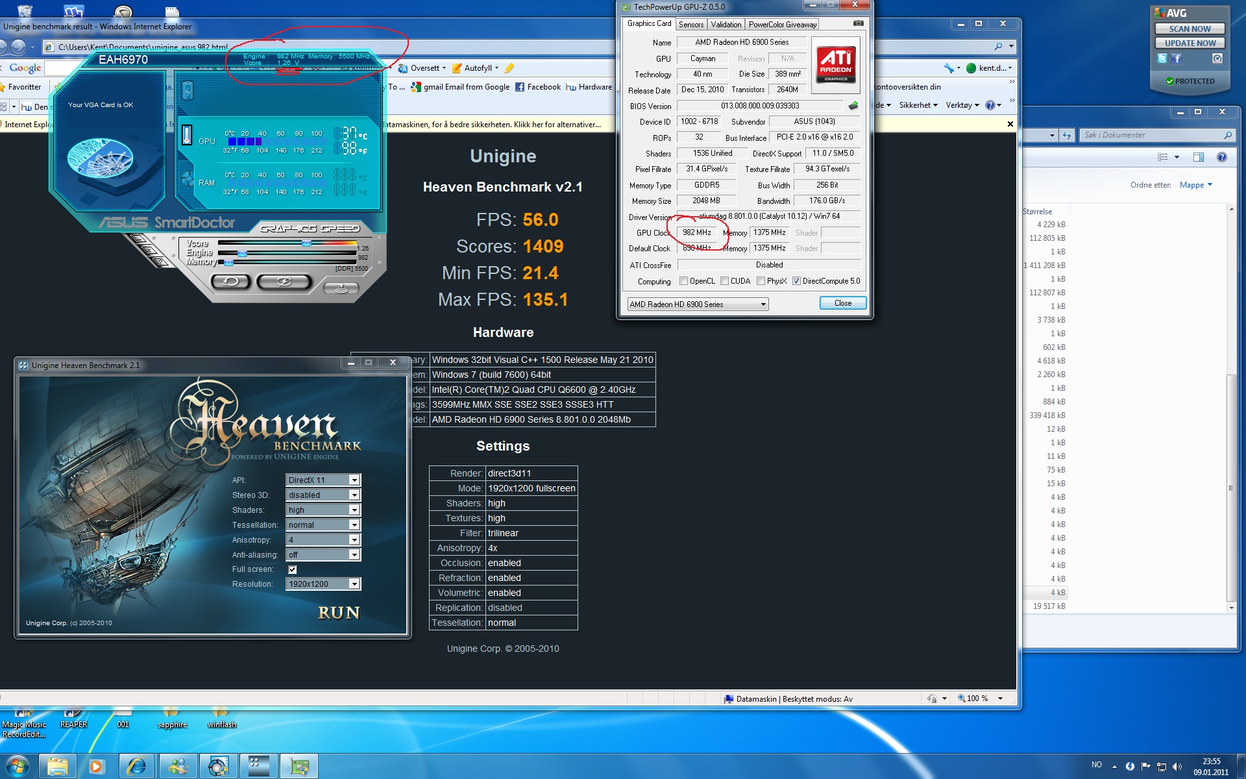Click the BIOS save chip icon in GPU-Z
This screenshot has height=779, width=1246.
pos(853,105)
